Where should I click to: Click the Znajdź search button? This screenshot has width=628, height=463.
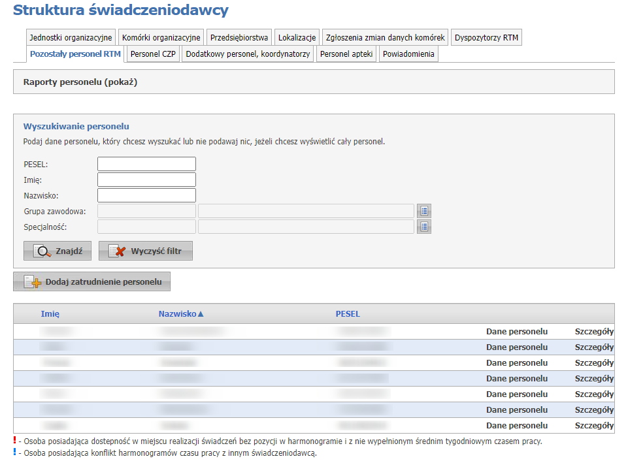tap(58, 251)
